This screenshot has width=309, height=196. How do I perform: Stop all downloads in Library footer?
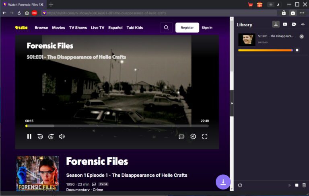click(297, 185)
